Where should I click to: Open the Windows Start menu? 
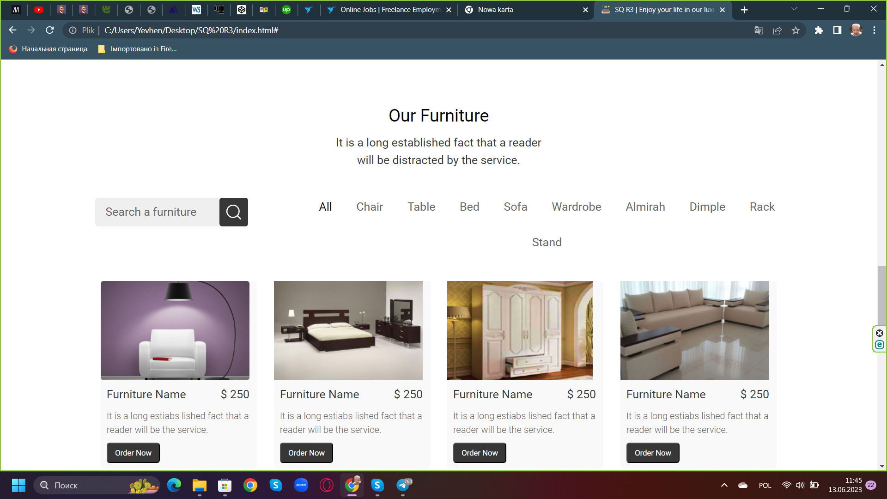coord(18,485)
